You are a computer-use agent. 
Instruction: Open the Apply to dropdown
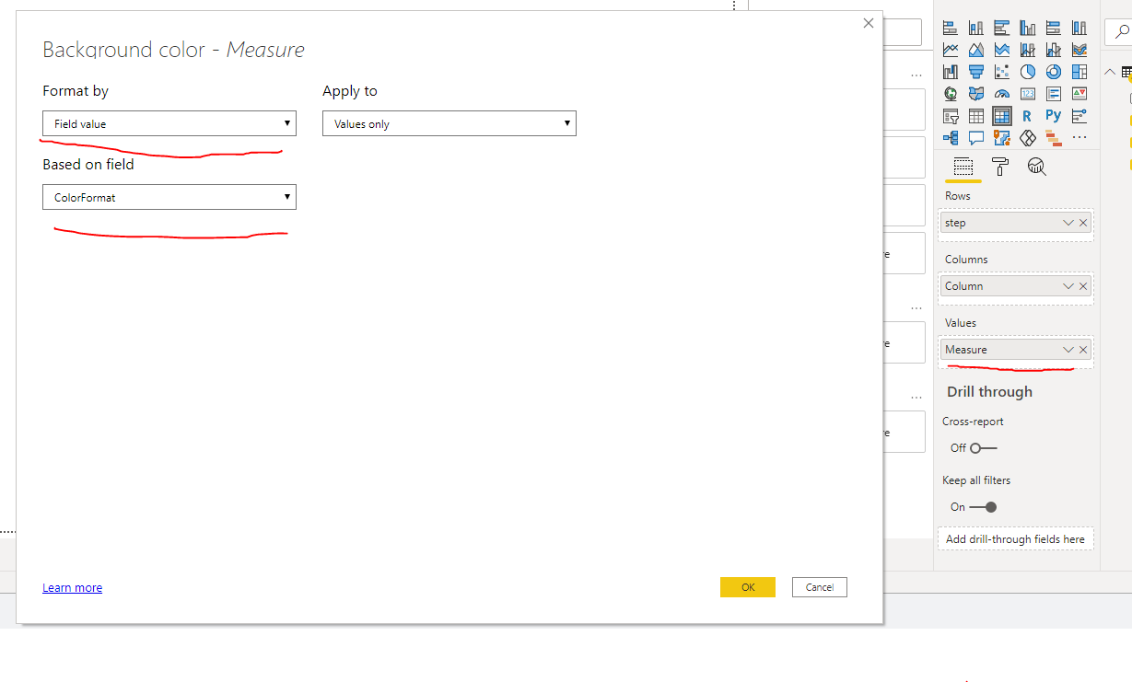click(449, 123)
